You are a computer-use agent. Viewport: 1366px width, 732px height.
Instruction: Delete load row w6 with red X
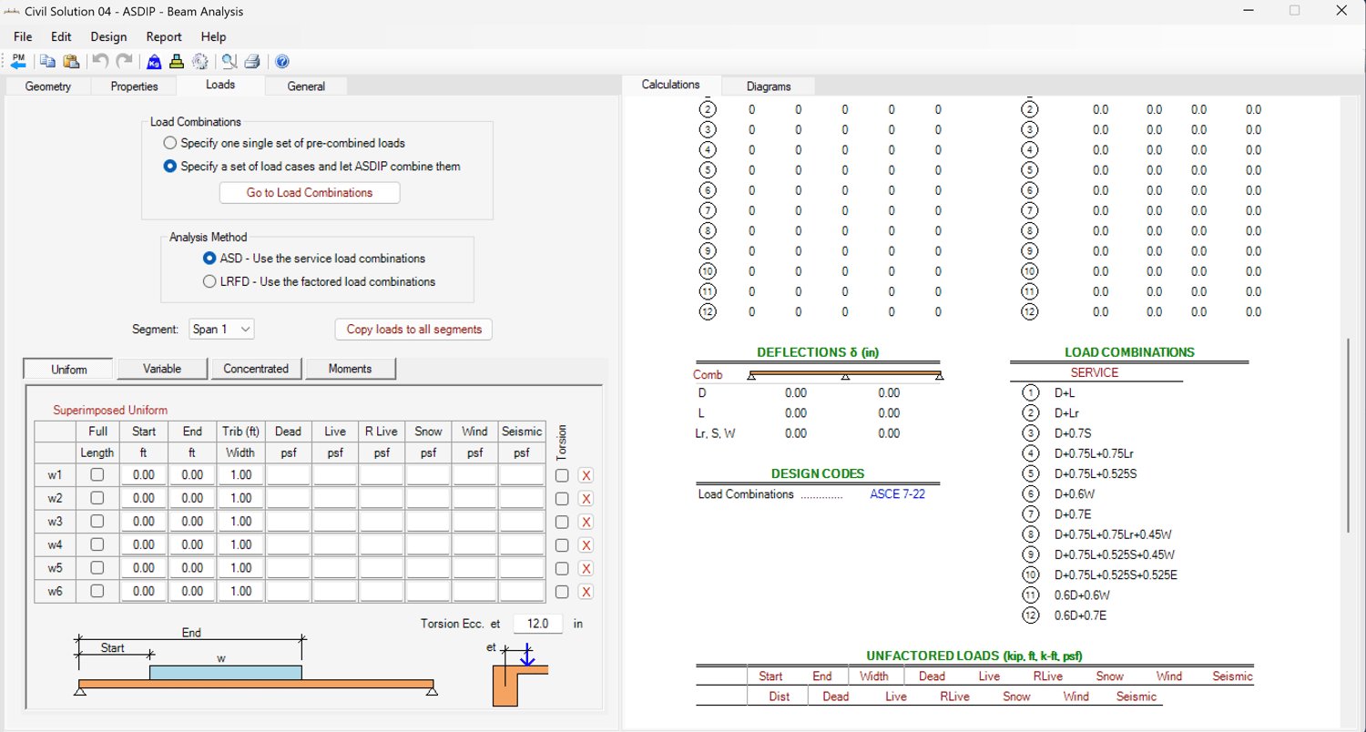point(586,592)
